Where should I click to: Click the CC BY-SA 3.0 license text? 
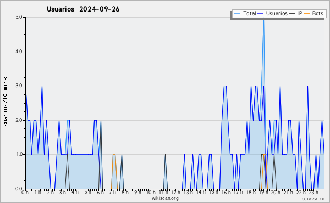(313, 199)
